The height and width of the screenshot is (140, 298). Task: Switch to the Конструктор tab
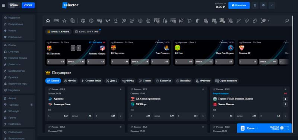(x=87, y=32)
